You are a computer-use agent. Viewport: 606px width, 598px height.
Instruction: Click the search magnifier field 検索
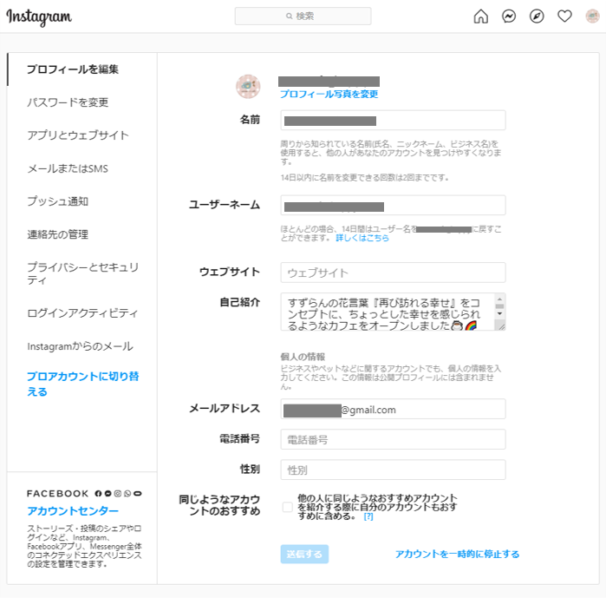303,16
